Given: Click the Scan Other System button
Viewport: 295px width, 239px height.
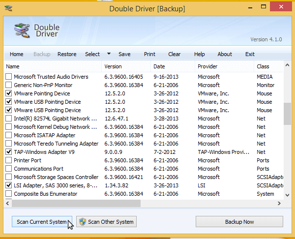Looking at the screenshot, I should 106,222.
